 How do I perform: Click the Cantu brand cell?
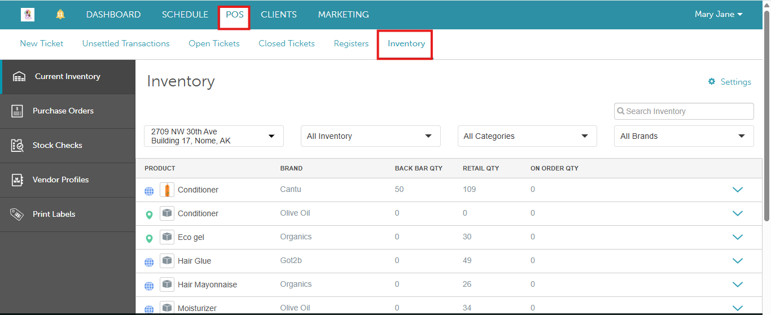291,189
